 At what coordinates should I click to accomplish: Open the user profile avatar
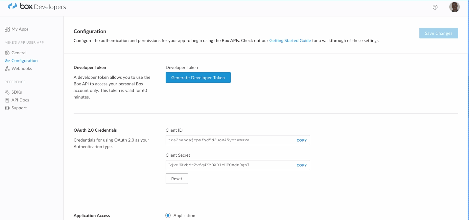(x=454, y=7)
